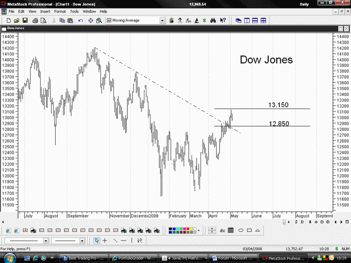Click the New document icon
Image resolution: width=351 pixels, height=263 pixels.
click(x=9, y=21)
